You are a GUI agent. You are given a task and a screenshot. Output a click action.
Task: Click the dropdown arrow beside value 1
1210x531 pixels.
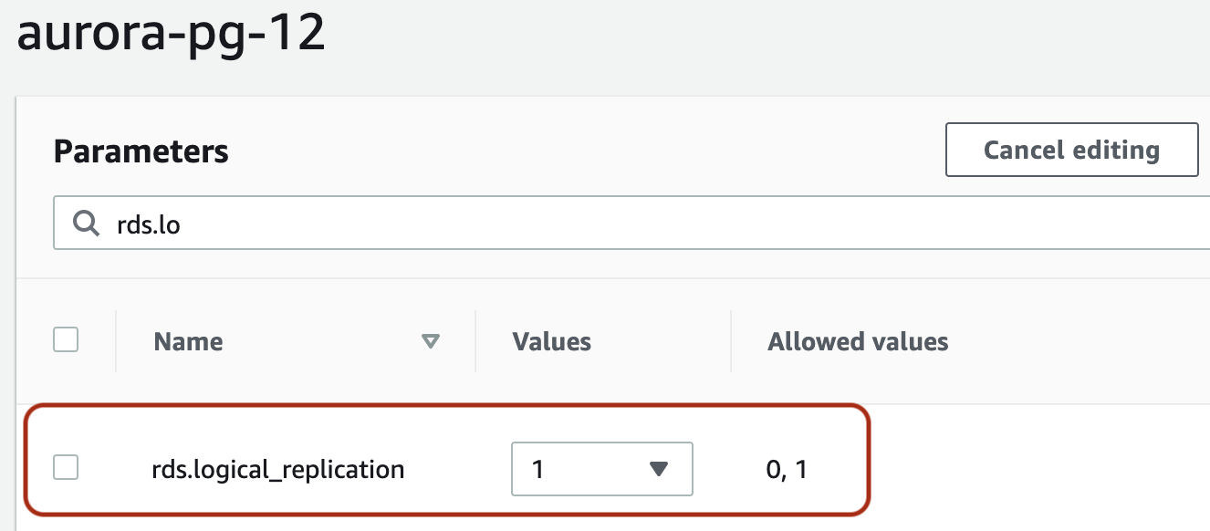click(659, 470)
